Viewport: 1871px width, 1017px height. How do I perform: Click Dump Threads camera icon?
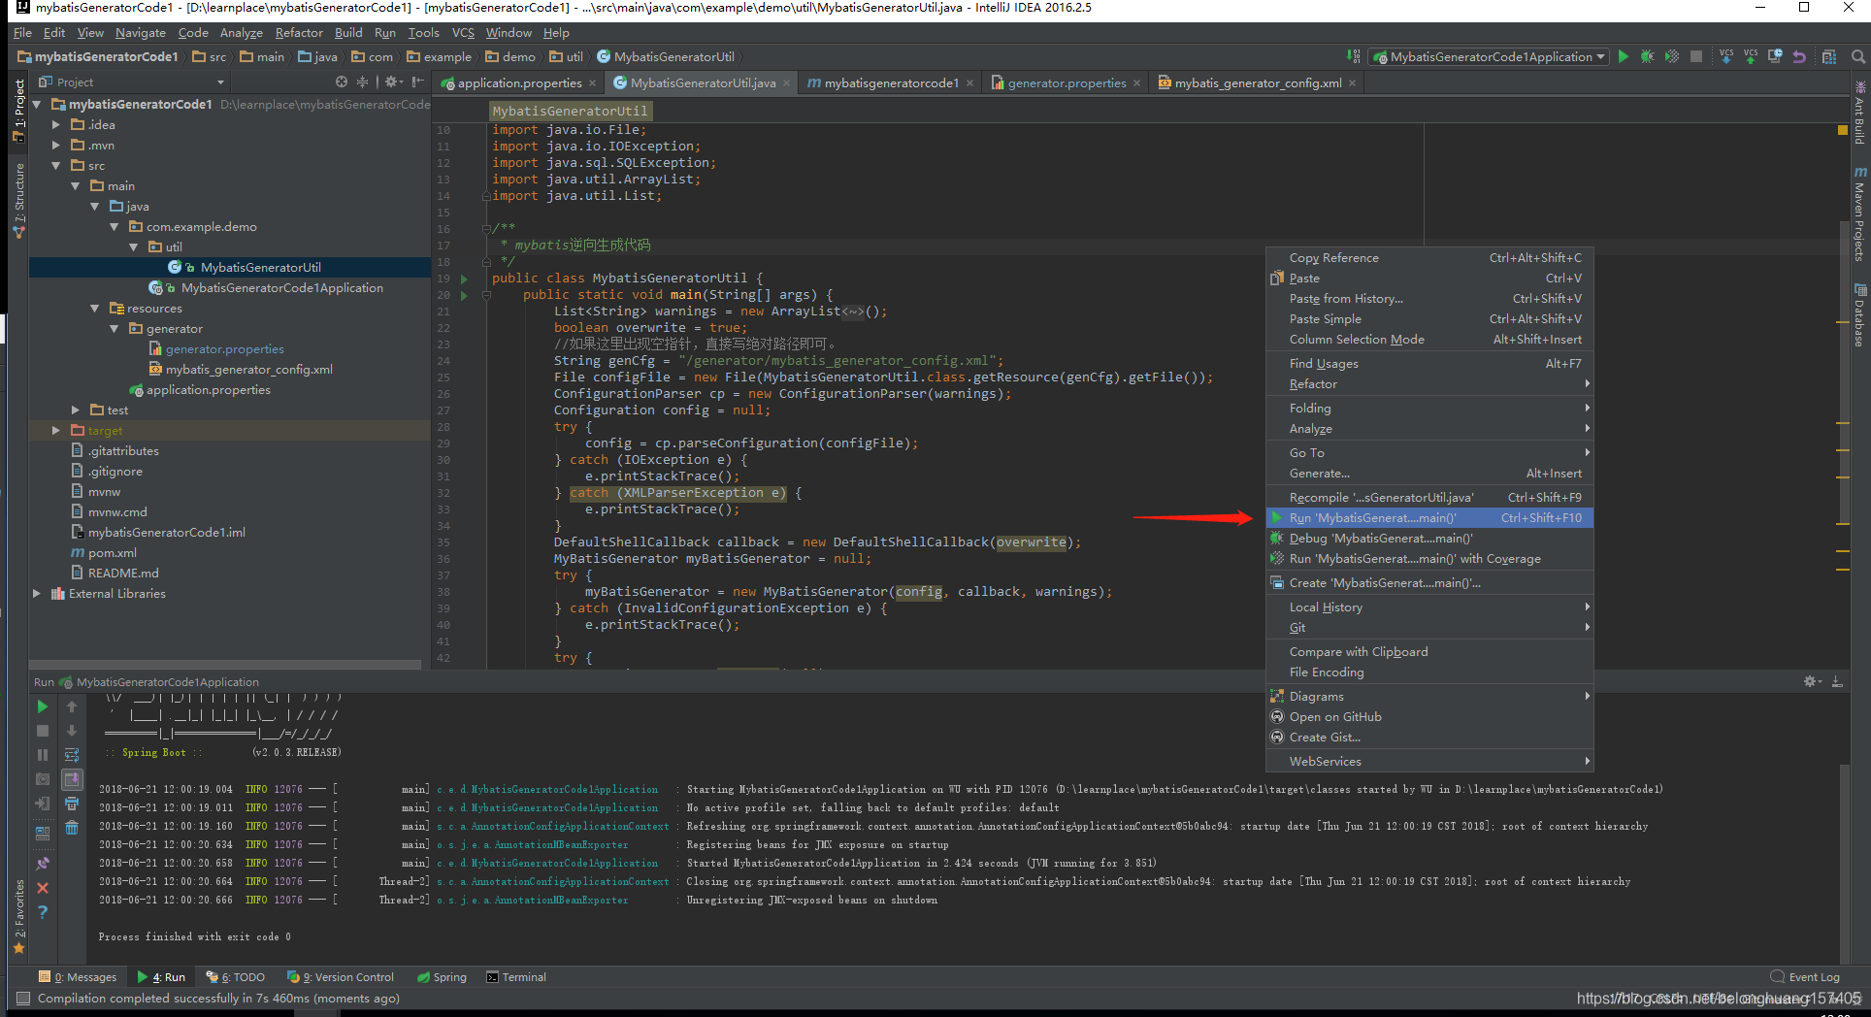coord(43,779)
